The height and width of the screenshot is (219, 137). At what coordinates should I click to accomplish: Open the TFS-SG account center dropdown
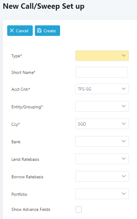click(102, 89)
